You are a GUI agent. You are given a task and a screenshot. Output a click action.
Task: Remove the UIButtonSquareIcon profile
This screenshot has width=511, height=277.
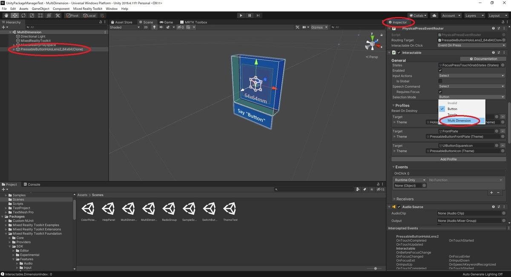coord(502,146)
